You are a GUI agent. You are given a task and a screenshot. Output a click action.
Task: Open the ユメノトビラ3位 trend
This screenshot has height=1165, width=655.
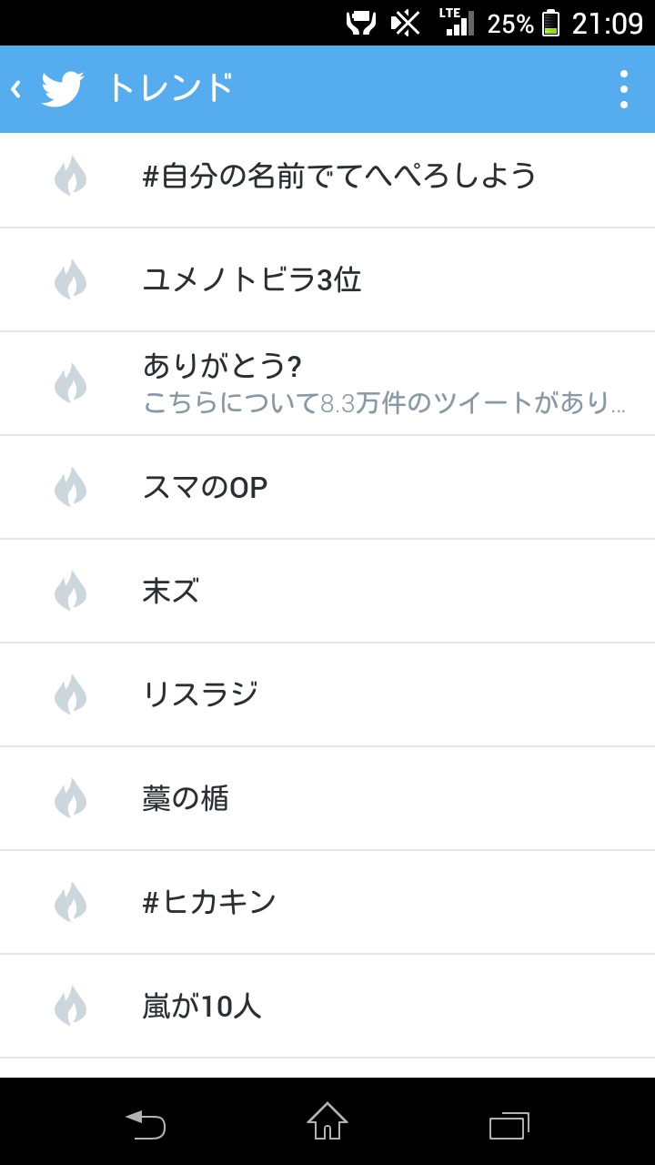coord(327,279)
